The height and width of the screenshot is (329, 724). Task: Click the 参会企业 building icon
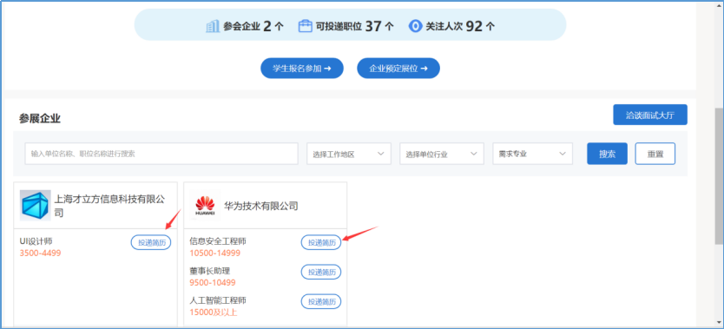213,27
